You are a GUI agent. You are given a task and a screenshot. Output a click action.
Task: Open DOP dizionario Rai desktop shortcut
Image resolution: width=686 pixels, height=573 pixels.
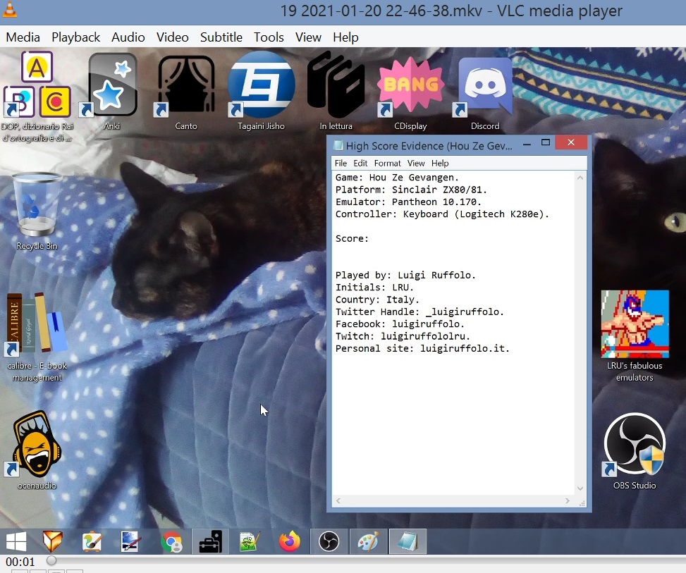click(x=37, y=97)
